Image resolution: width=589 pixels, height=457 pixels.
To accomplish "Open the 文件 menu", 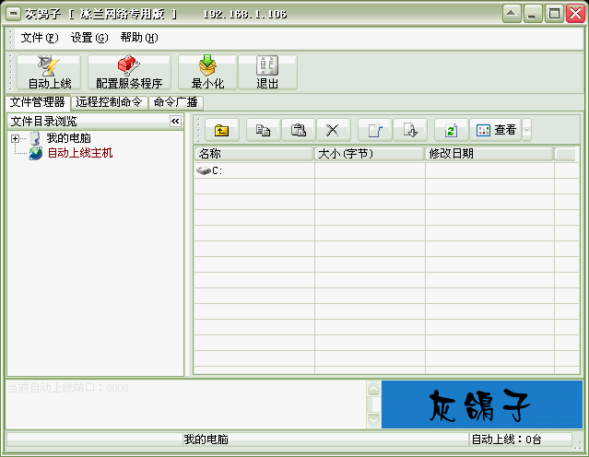I will [39, 38].
